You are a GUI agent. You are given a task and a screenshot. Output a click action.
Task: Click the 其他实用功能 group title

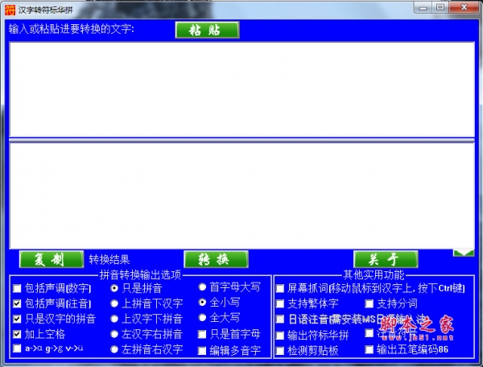(374, 274)
